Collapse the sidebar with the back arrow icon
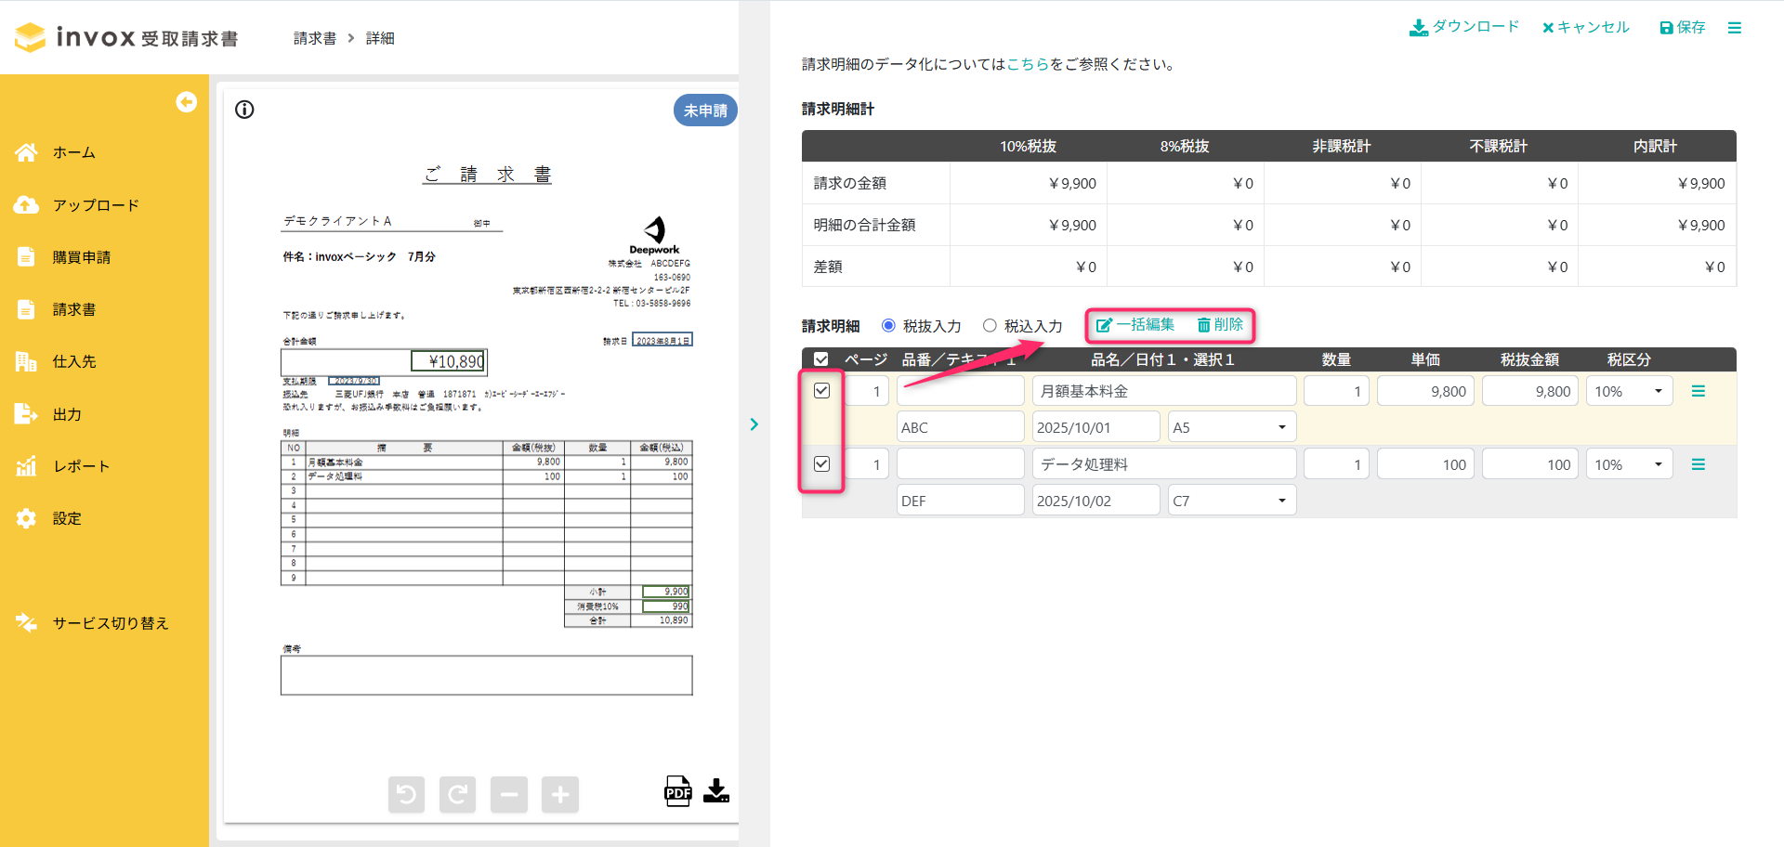This screenshot has width=1784, height=847. point(186,102)
